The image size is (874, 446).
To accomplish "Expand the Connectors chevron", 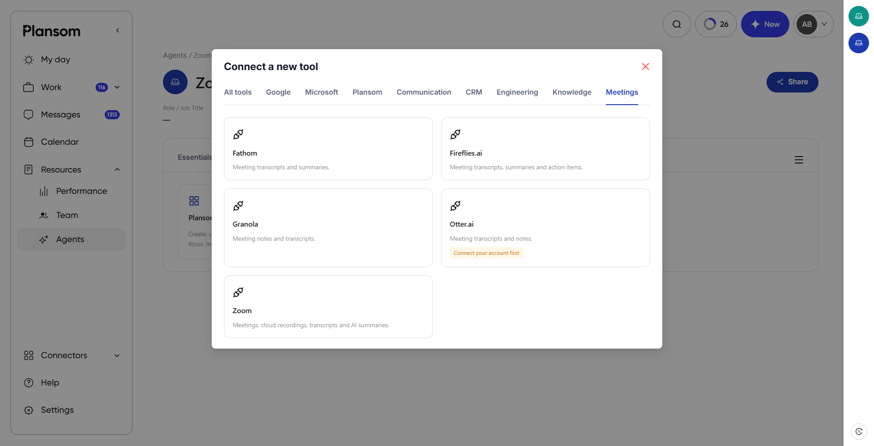I will [117, 355].
